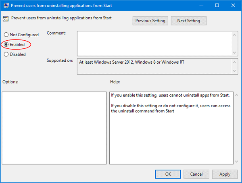Click inside the Comment text box
This screenshot has width=242, height=183.
click(x=154, y=44)
